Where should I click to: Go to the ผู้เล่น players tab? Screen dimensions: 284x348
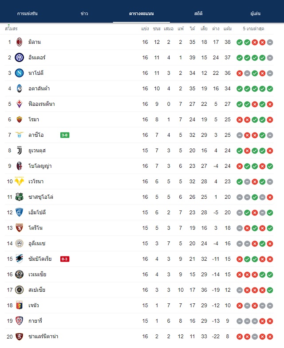coord(255,14)
